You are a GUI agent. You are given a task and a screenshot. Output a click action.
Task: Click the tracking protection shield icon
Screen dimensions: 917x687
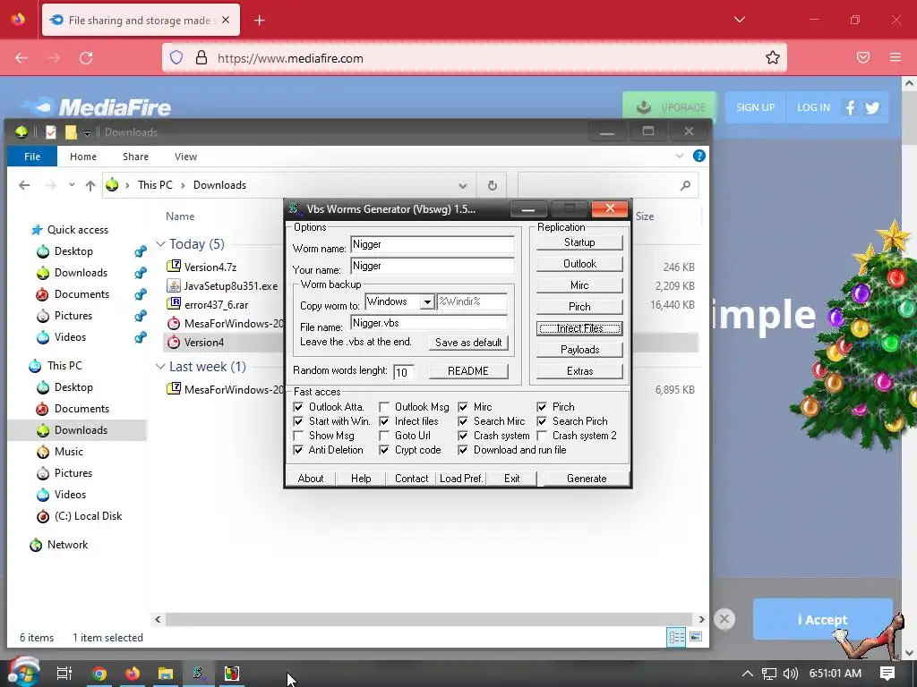[176, 57]
